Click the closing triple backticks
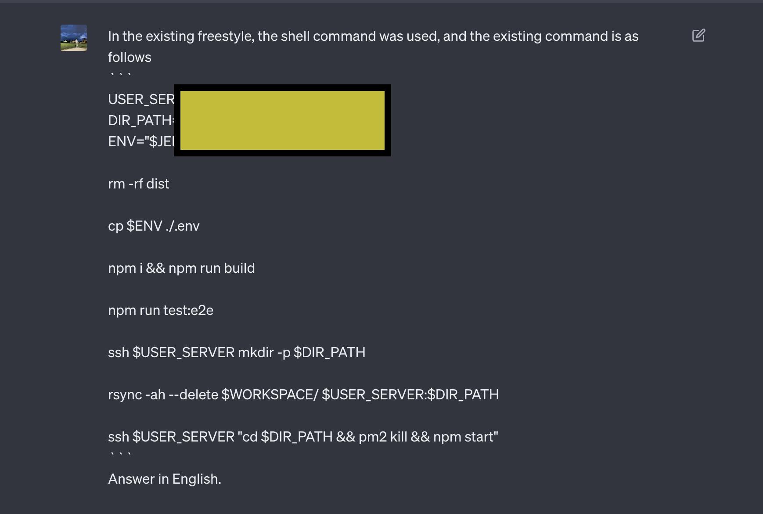This screenshot has height=514, width=763. 120,456
